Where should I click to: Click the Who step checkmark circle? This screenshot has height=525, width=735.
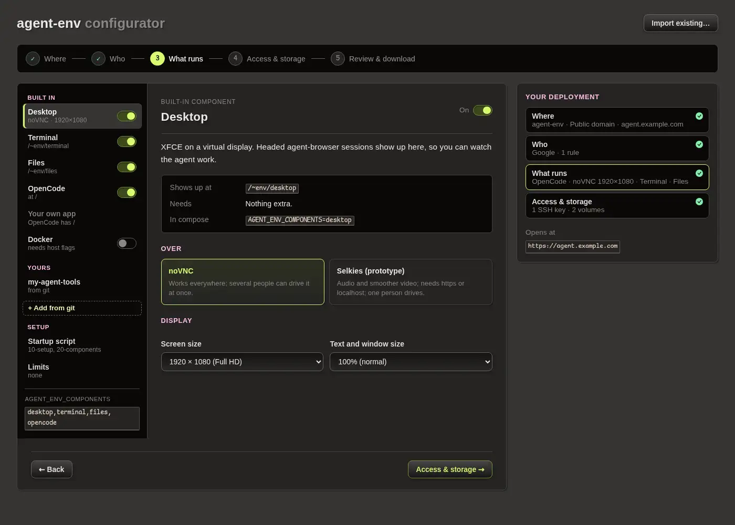98,59
